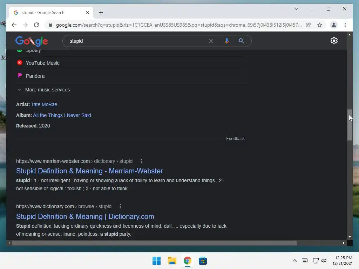Click the Feedback link
The height and width of the screenshot is (269, 359).
[x=235, y=139]
